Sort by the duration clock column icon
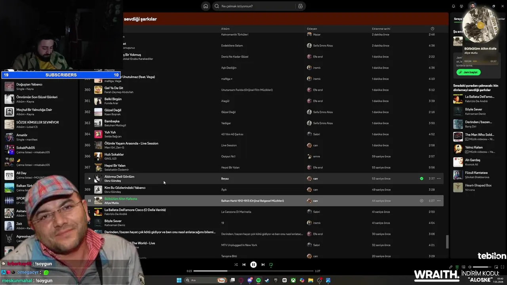 pos(432,28)
